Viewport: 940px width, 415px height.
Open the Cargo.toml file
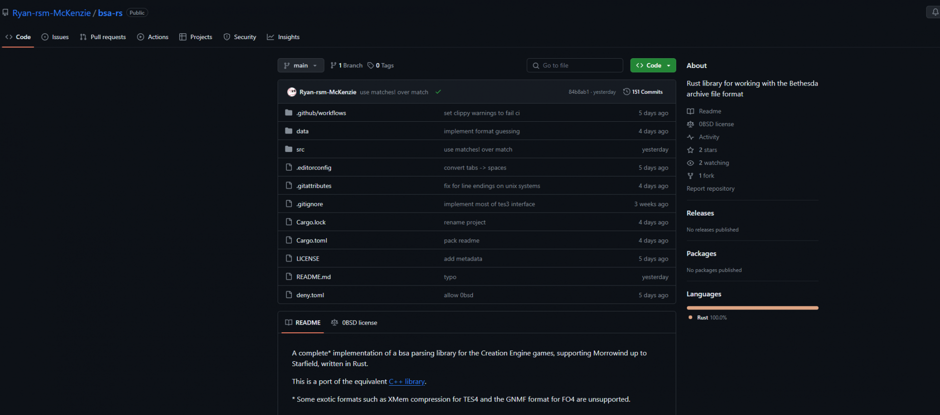[x=311, y=240]
